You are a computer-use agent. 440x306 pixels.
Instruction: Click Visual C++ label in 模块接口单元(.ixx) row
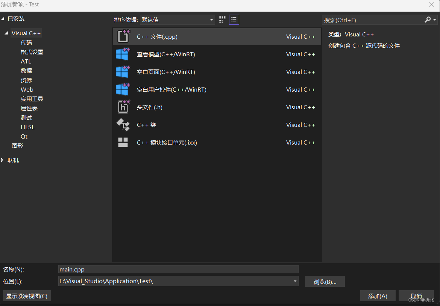click(300, 143)
